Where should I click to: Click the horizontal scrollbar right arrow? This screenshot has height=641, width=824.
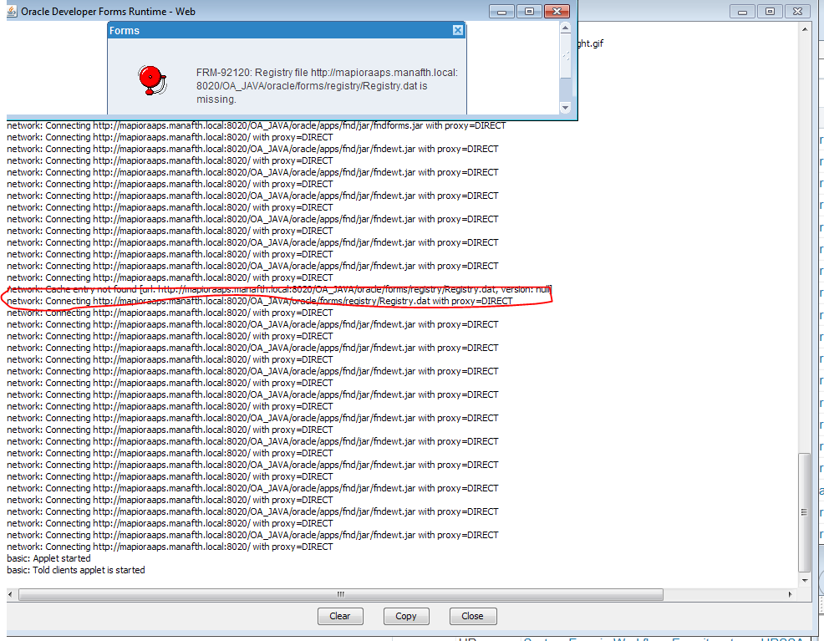791,594
